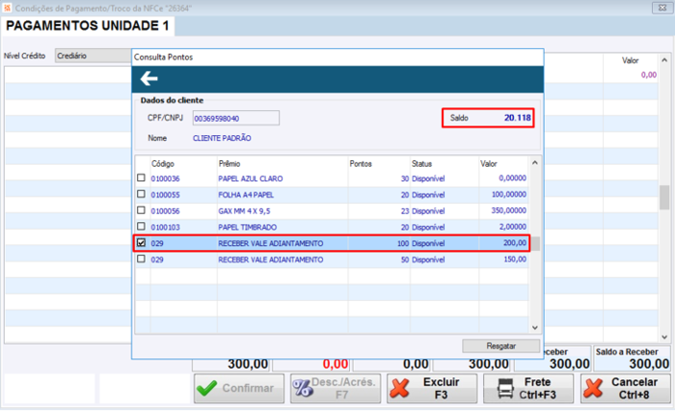Check the GAX MM 4 X 9,5 checkbox
Screen dimensions: 675x412
click(141, 210)
